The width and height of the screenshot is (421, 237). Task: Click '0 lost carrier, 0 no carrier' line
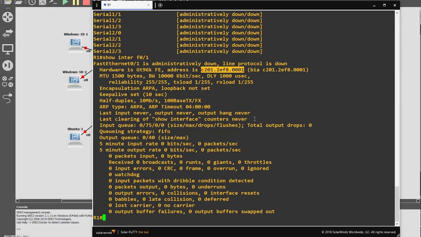point(152,205)
